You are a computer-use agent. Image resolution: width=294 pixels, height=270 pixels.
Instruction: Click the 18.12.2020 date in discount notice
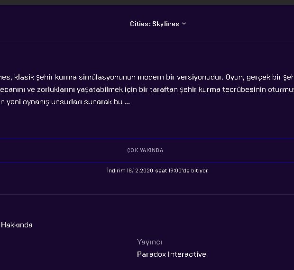[x=140, y=171]
